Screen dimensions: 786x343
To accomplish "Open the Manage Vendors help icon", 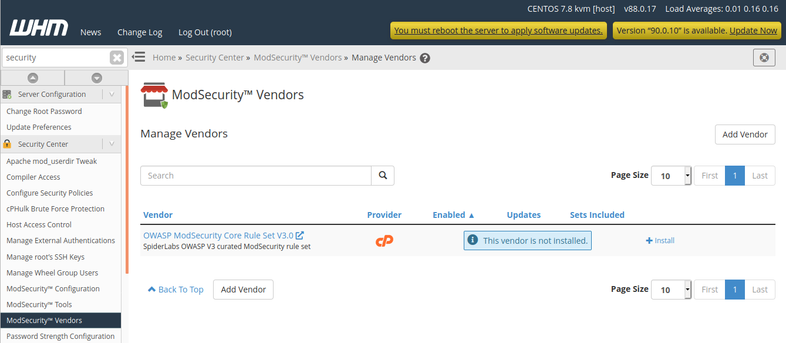I will click(425, 58).
